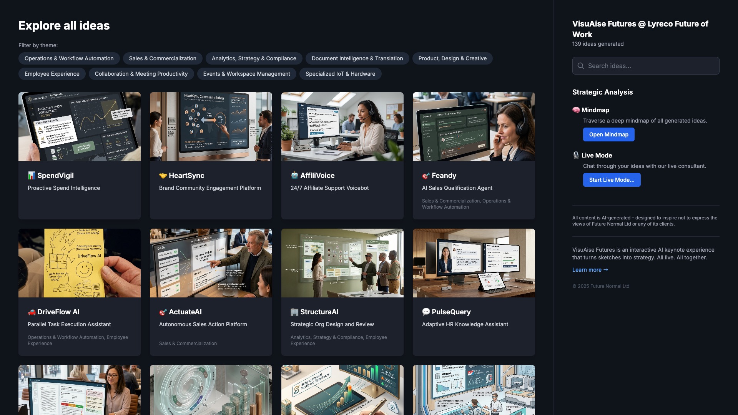
Task: Select the StructuraAI title
Action: click(319, 312)
